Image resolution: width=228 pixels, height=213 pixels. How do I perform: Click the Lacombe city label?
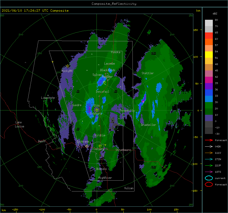click(x=109, y=64)
